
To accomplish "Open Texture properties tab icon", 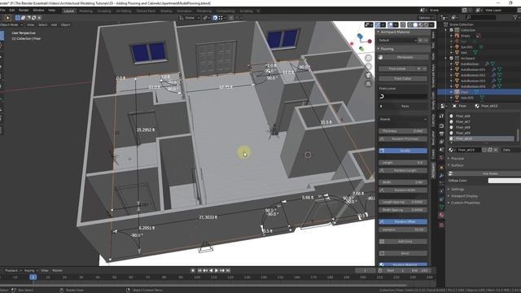I will tap(441, 225).
